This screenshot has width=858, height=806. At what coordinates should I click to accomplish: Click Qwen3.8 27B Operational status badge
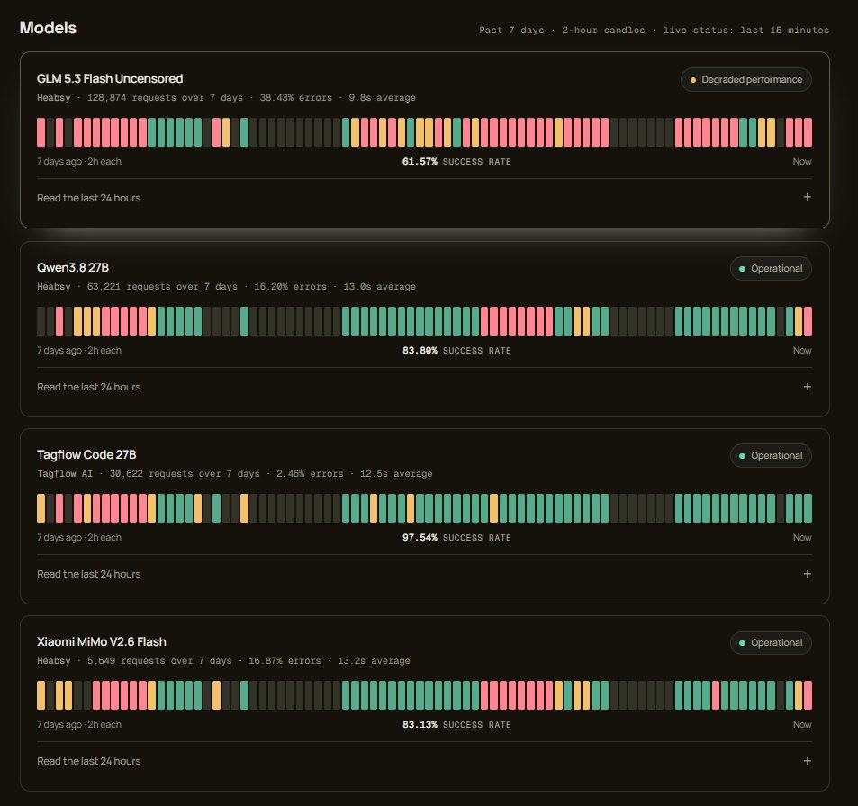[771, 268]
